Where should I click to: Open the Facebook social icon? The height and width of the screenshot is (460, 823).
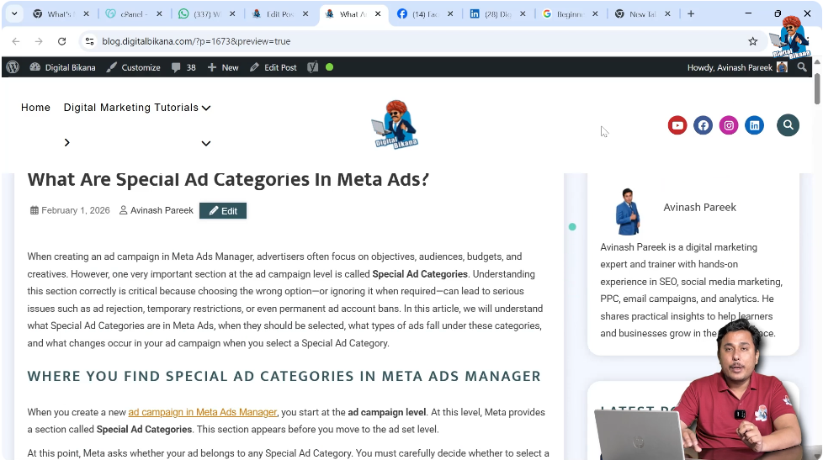coord(704,125)
